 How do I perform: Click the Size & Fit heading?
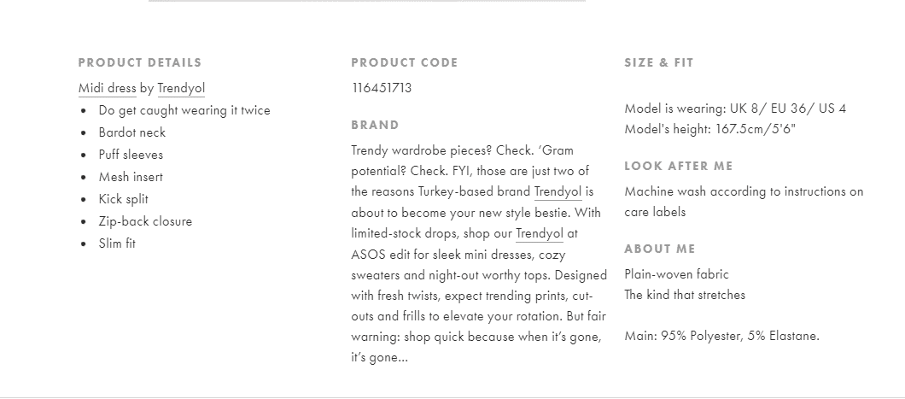[659, 62]
